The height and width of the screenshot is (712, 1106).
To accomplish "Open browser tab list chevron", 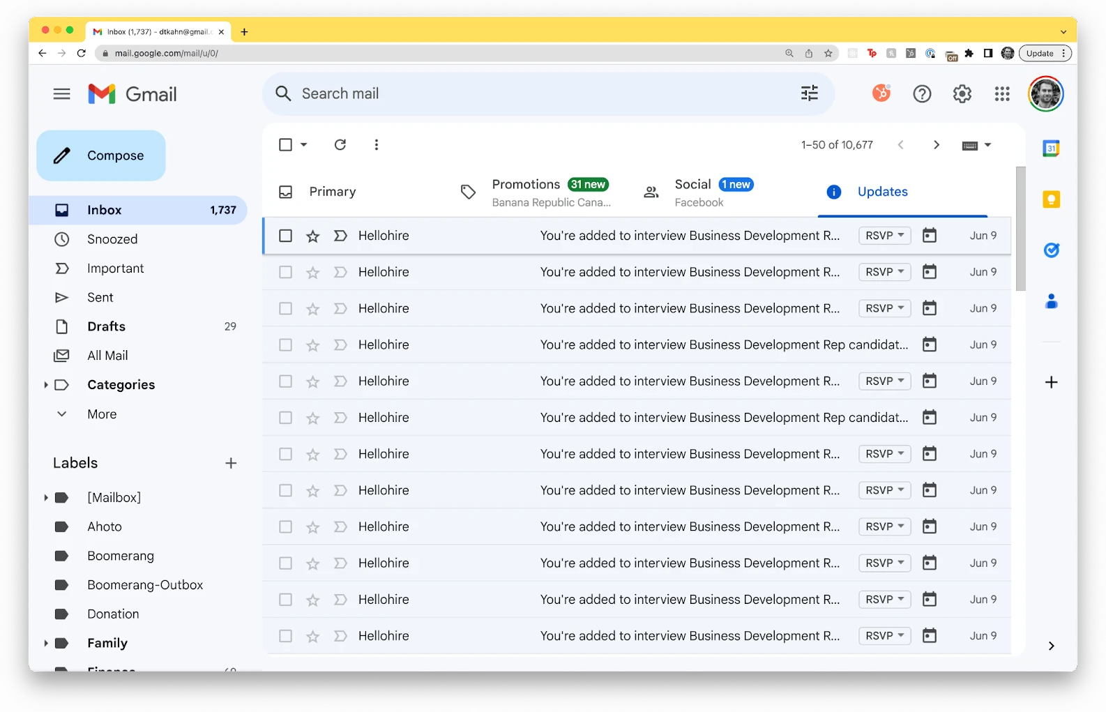I will click(1063, 31).
